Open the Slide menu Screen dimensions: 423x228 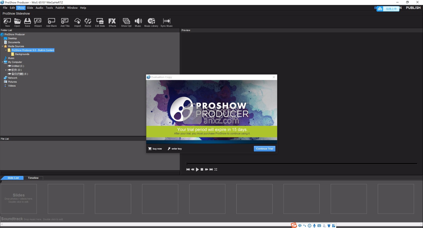click(x=30, y=8)
